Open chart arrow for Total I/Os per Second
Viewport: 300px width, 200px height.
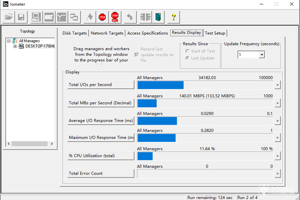click(x=277, y=85)
